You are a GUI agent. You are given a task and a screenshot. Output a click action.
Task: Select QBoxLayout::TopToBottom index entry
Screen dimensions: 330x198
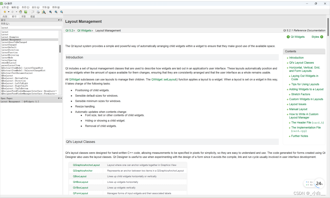click(x=15, y=88)
